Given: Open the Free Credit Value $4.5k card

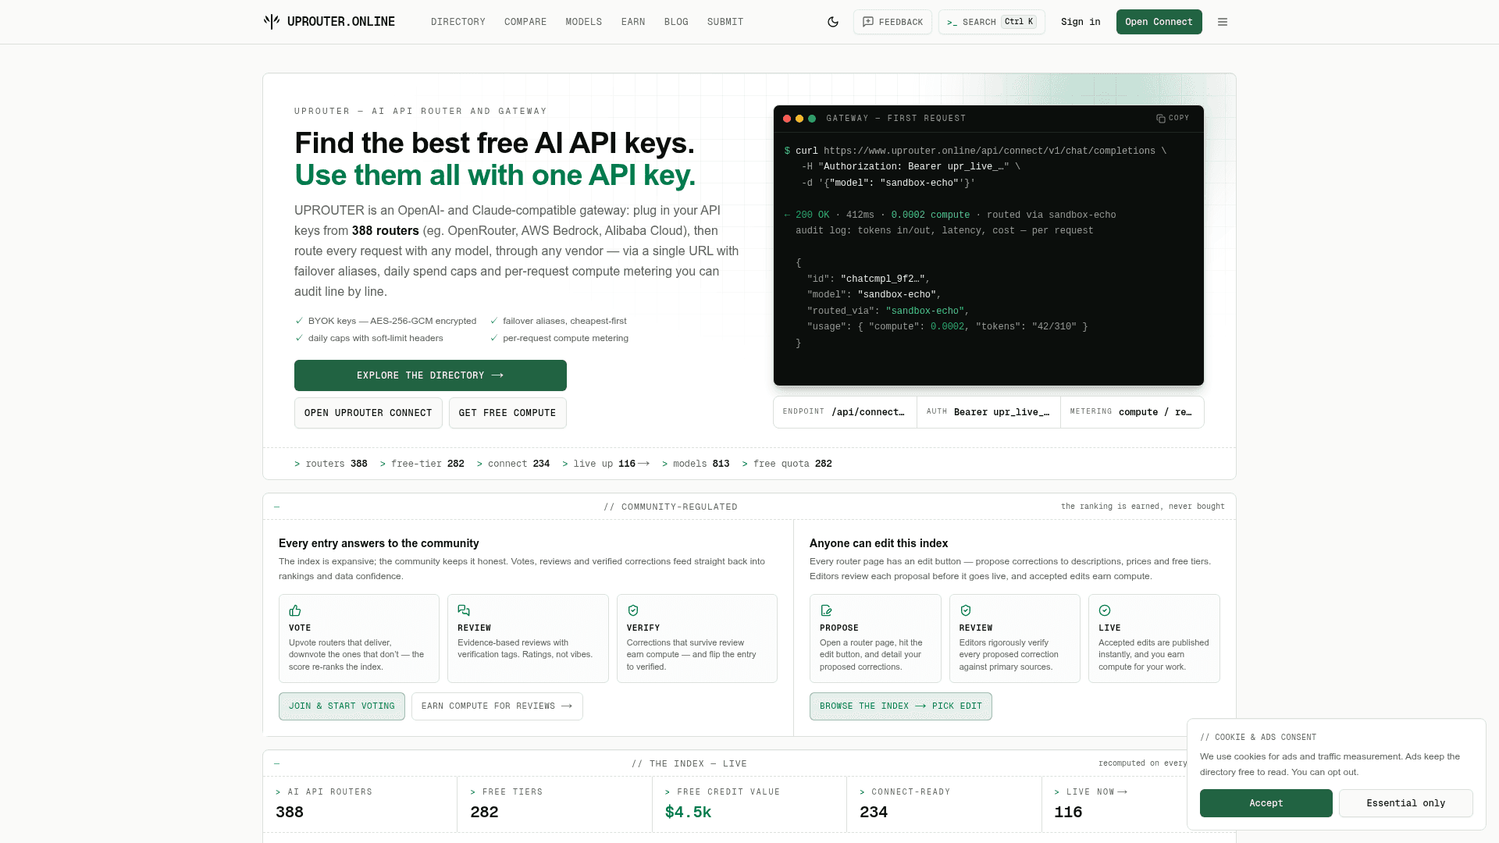Looking at the screenshot, I should tap(749, 804).
